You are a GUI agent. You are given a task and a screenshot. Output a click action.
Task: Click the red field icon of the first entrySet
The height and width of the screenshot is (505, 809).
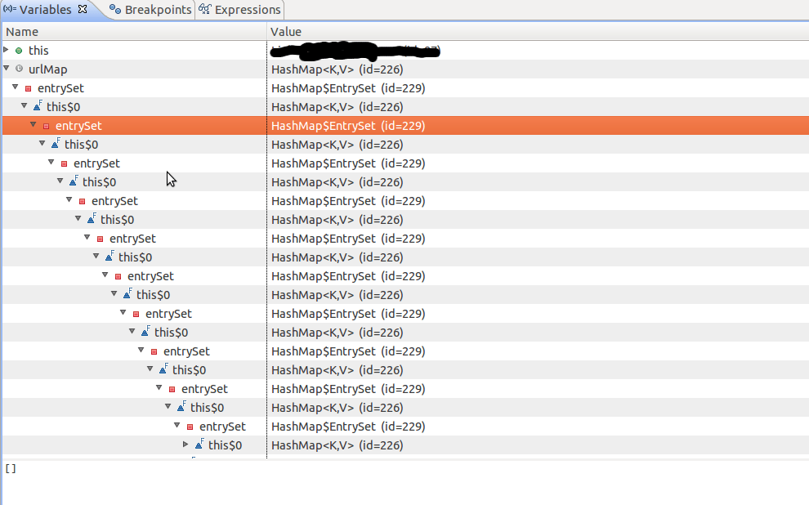30,87
